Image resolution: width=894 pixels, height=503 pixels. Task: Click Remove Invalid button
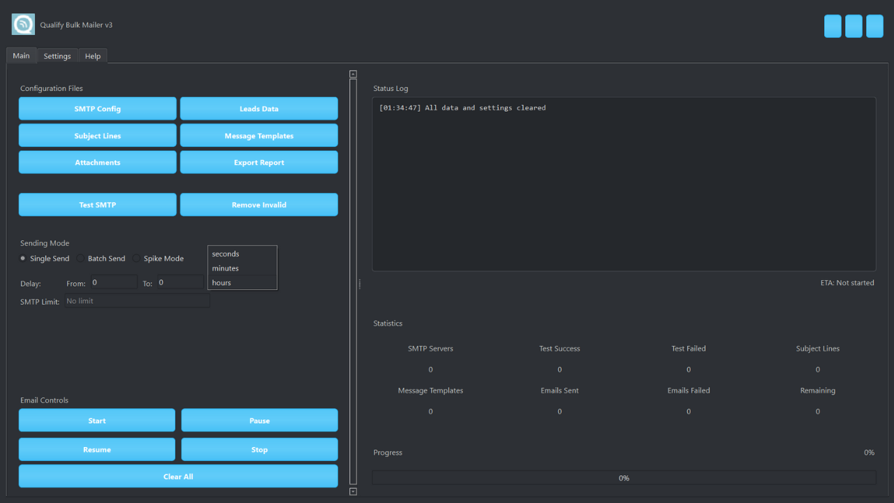click(259, 205)
